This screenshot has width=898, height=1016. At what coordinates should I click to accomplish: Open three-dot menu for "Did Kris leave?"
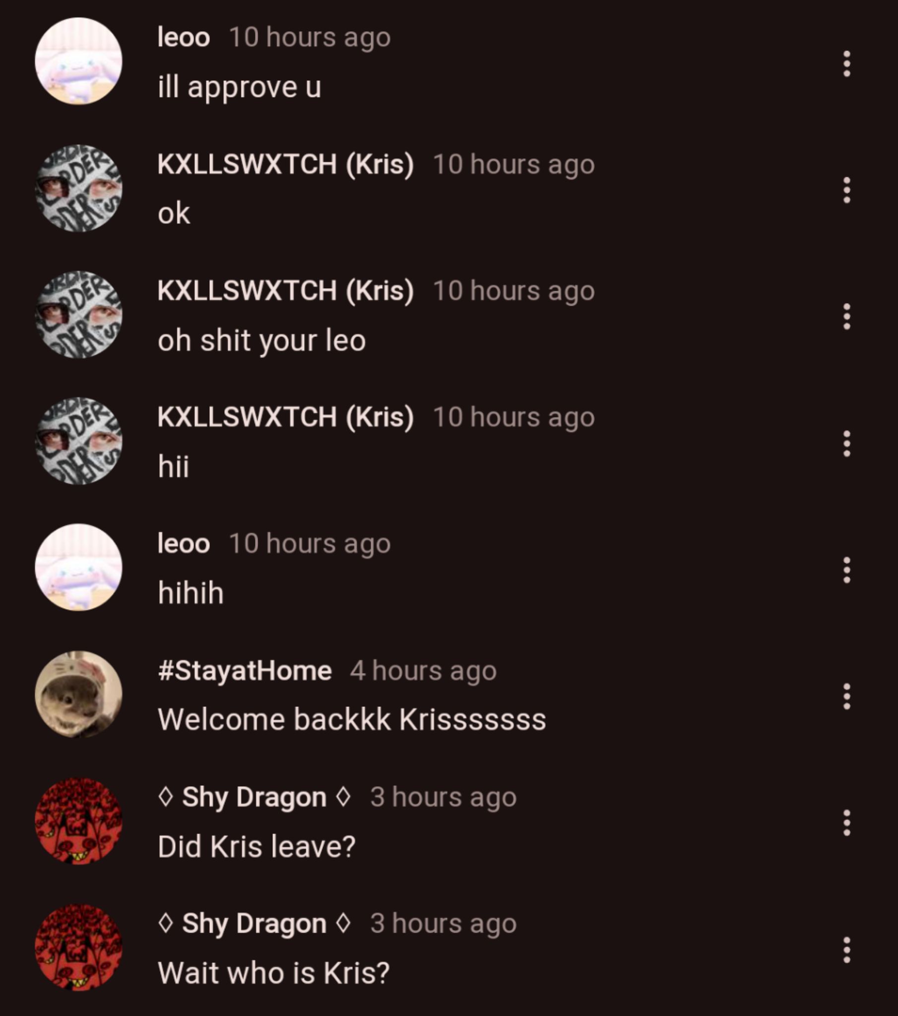846,823
